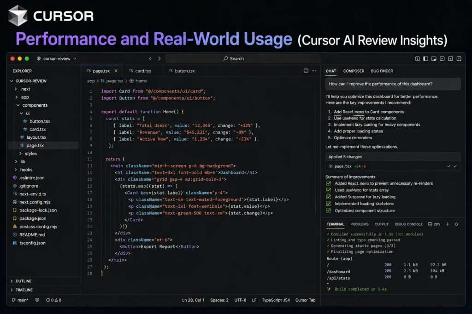
Task: Click the split editor icon
Action: click(x=306, y=71)
